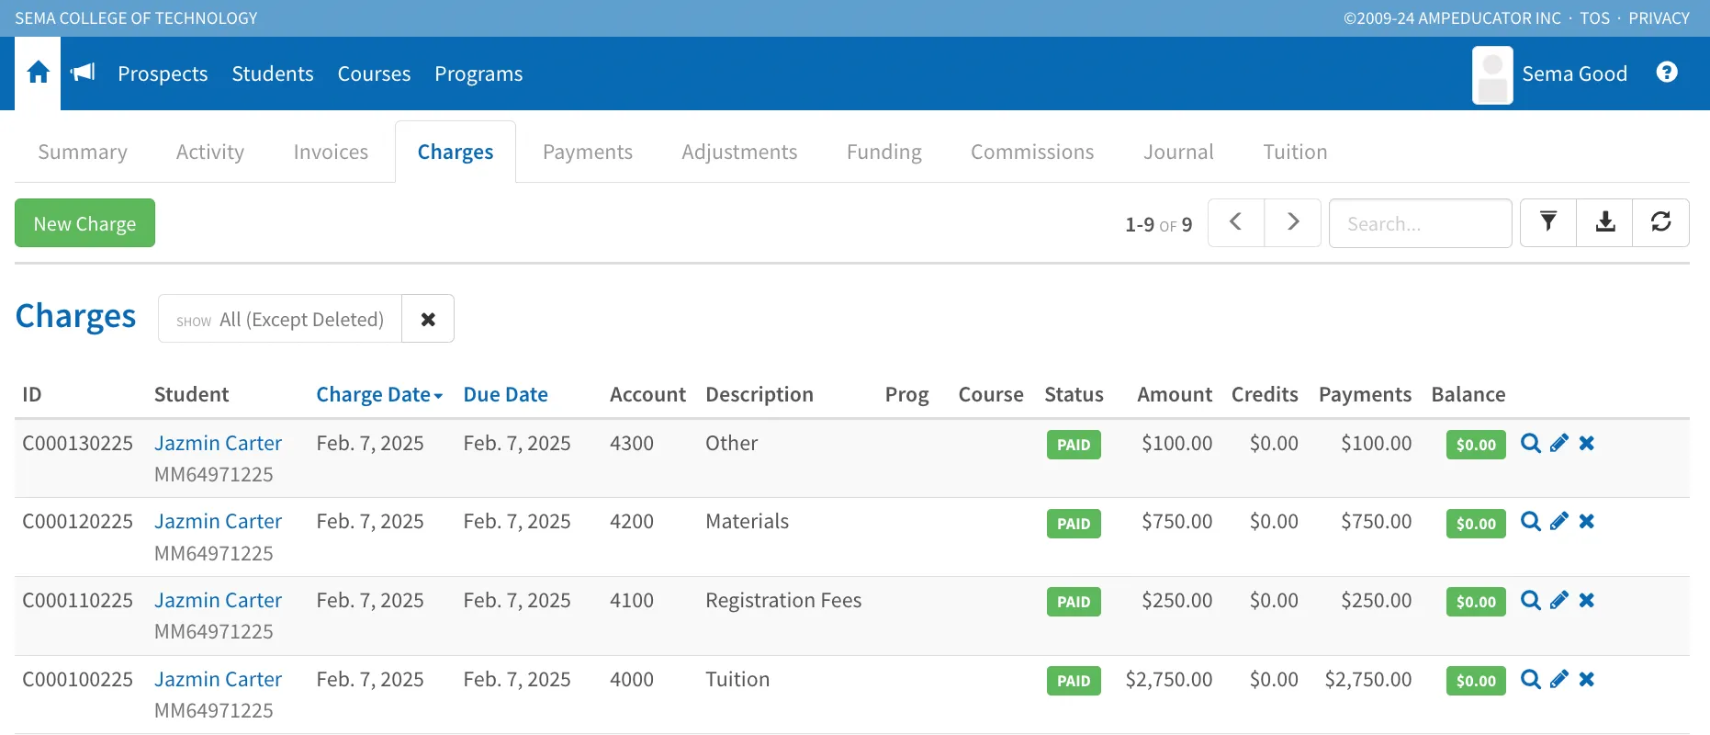Open Courses in the navigation bar

point(374,73)
